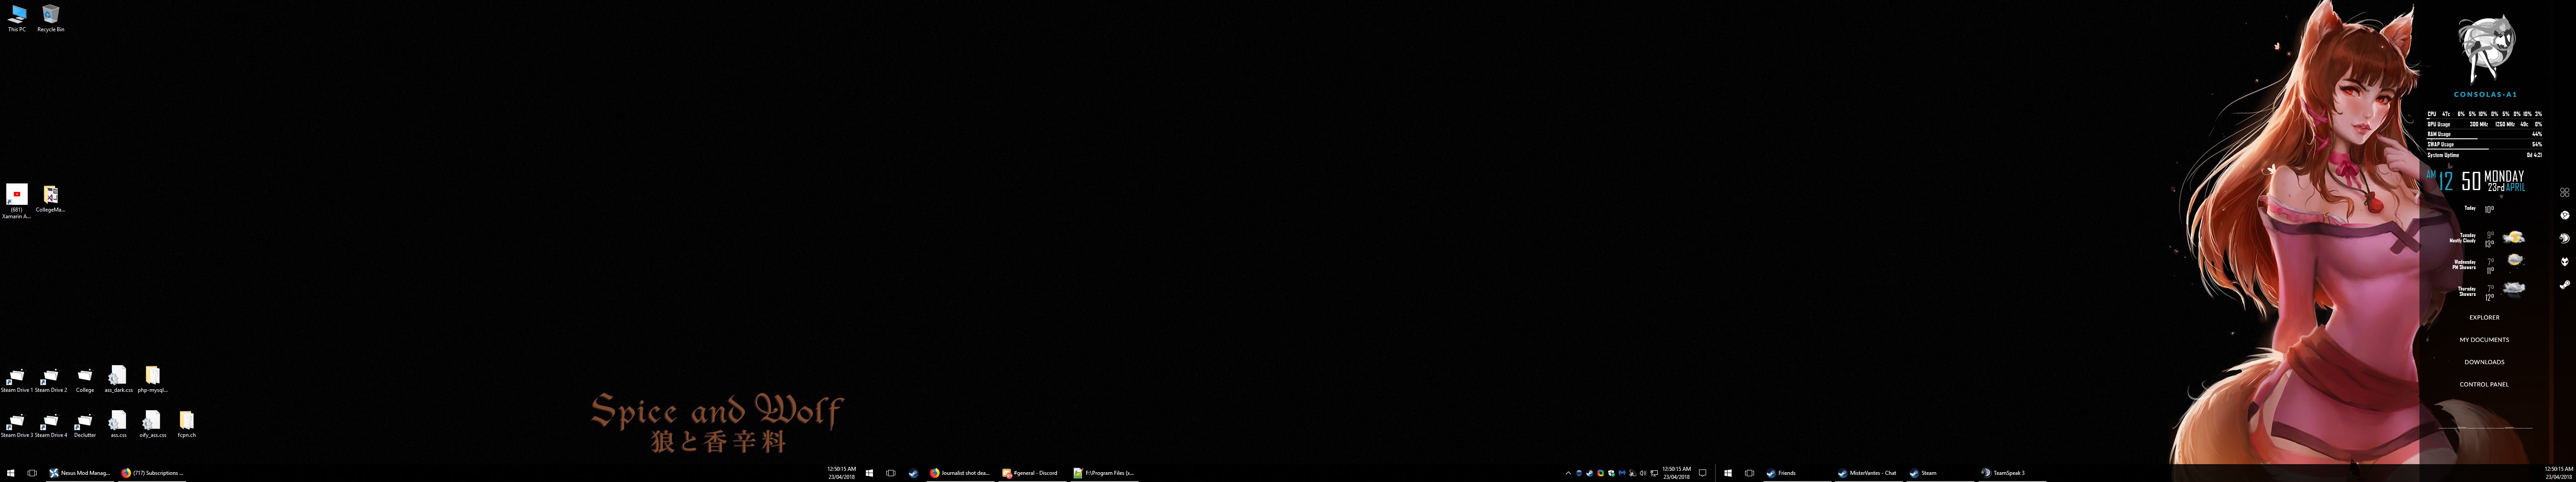Viewport: 2576px width, 482px height.
Task: Click the RAM Usage bar
Action: click(2484, 135)
